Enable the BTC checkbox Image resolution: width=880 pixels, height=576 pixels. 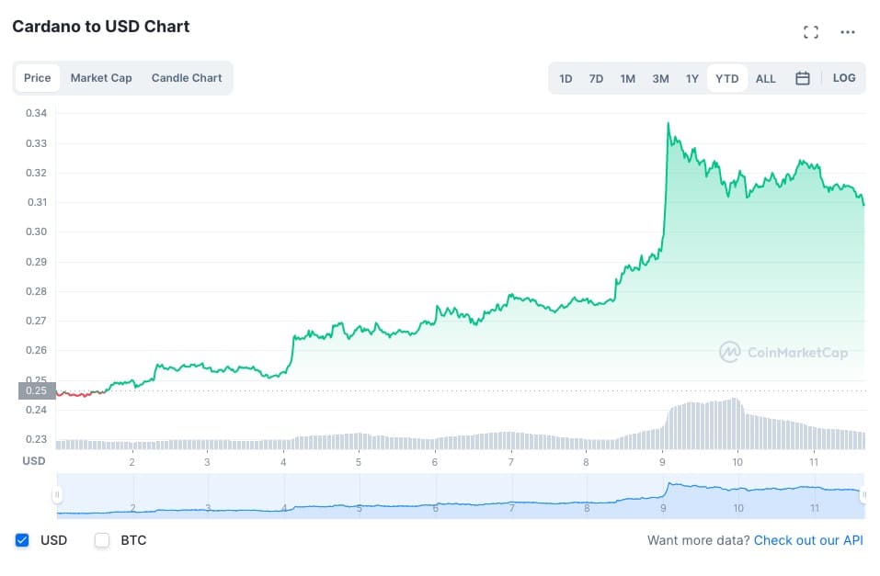click(x=102, y=540)
